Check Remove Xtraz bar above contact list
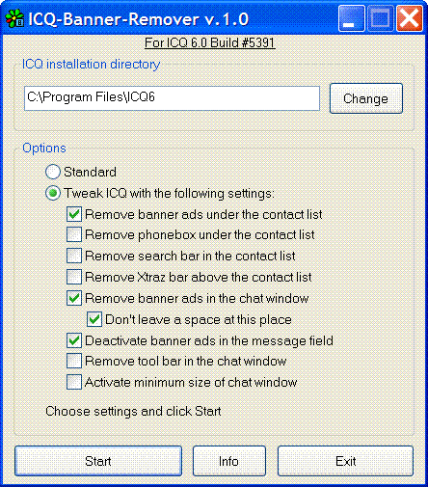Viewport: 428px width, 487px height. tap(74, 277)
